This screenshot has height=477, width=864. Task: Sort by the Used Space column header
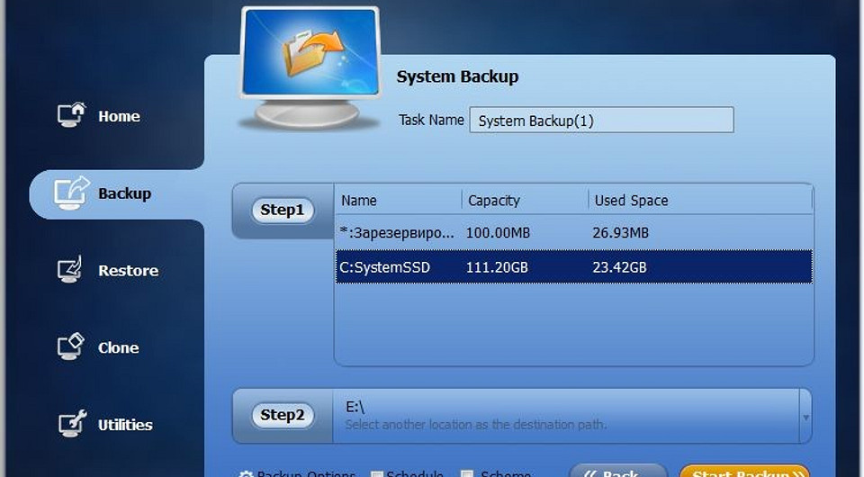(632, 201)
